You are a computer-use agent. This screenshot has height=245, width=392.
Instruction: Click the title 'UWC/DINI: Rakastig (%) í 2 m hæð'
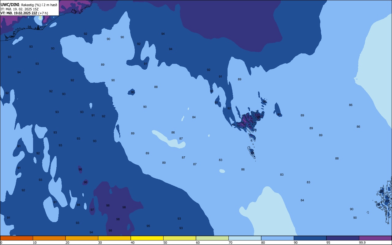point(29,5)
